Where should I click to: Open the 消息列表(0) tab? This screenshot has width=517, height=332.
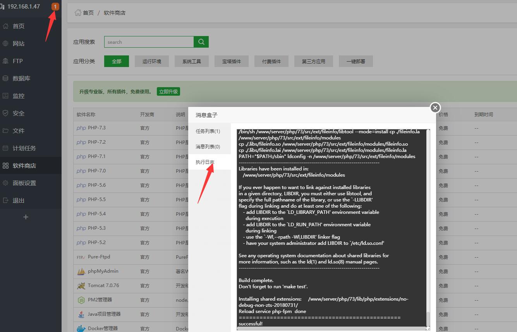click(x=210, y=146)
